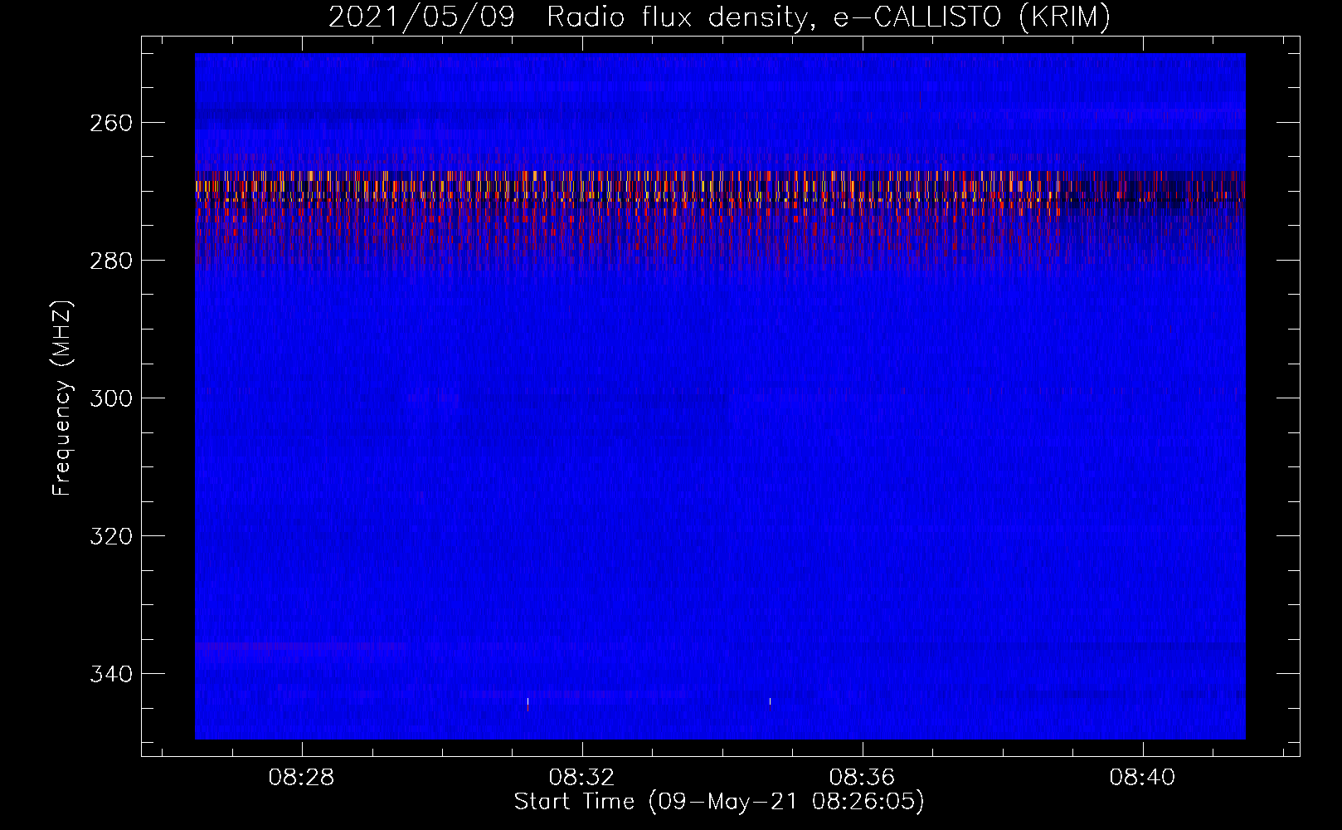Viewport: 1342px width, 830px height.
Task: Click the 08:40 time tick label
Action: (1143, 778)
